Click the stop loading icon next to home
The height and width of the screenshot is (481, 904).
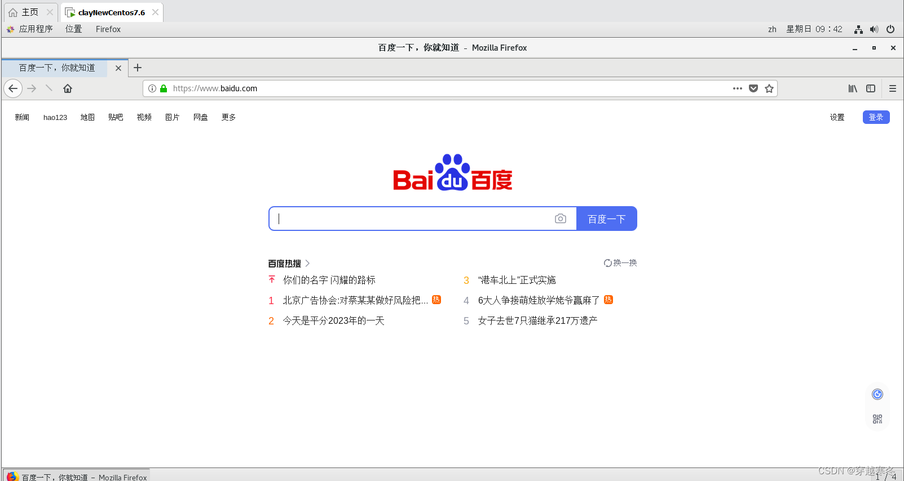click(x=49, y=88)
